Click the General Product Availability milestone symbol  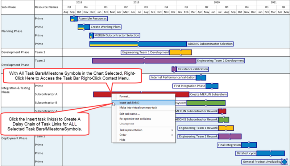click(285, 162)
